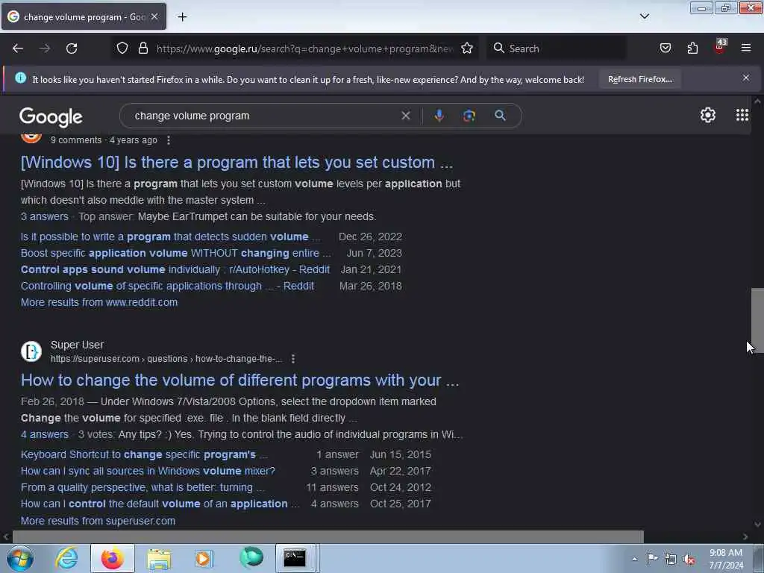The width and height of the screenshot is (764, 573).
Task: Open Google quick settings gear
Action: pyautogui.click(x=707, y=115)
